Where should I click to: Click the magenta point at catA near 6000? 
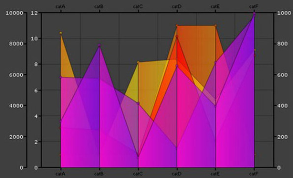coord(60,77)
